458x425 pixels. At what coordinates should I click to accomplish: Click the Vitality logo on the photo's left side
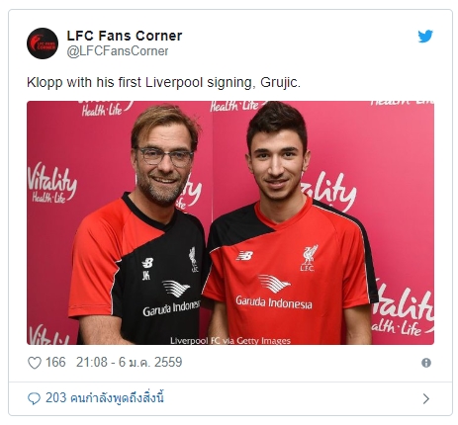[x=51, y=184]
